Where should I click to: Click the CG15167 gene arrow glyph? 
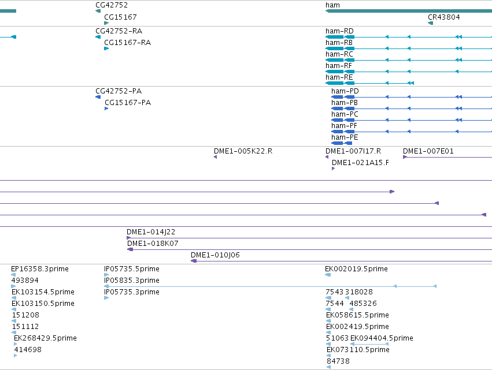pyautogui.click(x=106, y=23)
